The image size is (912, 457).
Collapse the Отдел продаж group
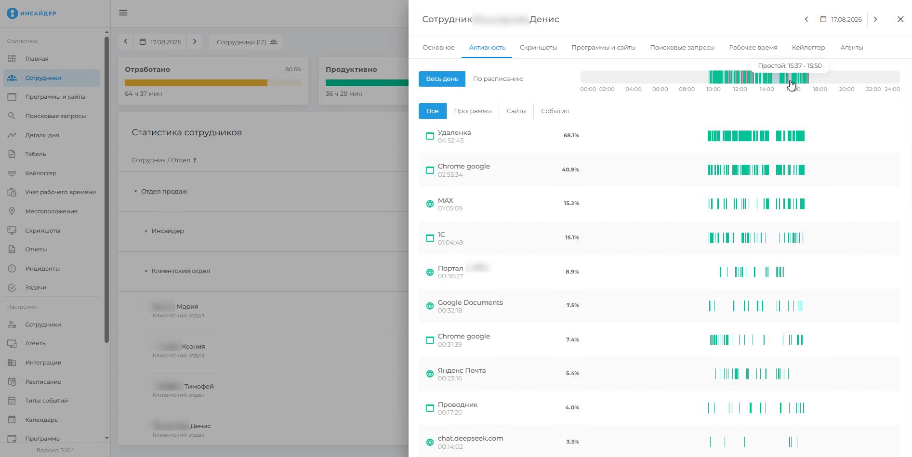click(x=135, y=192)
